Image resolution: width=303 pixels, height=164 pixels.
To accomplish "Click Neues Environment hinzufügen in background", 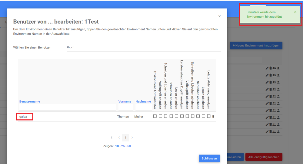I will pos(256,46).
